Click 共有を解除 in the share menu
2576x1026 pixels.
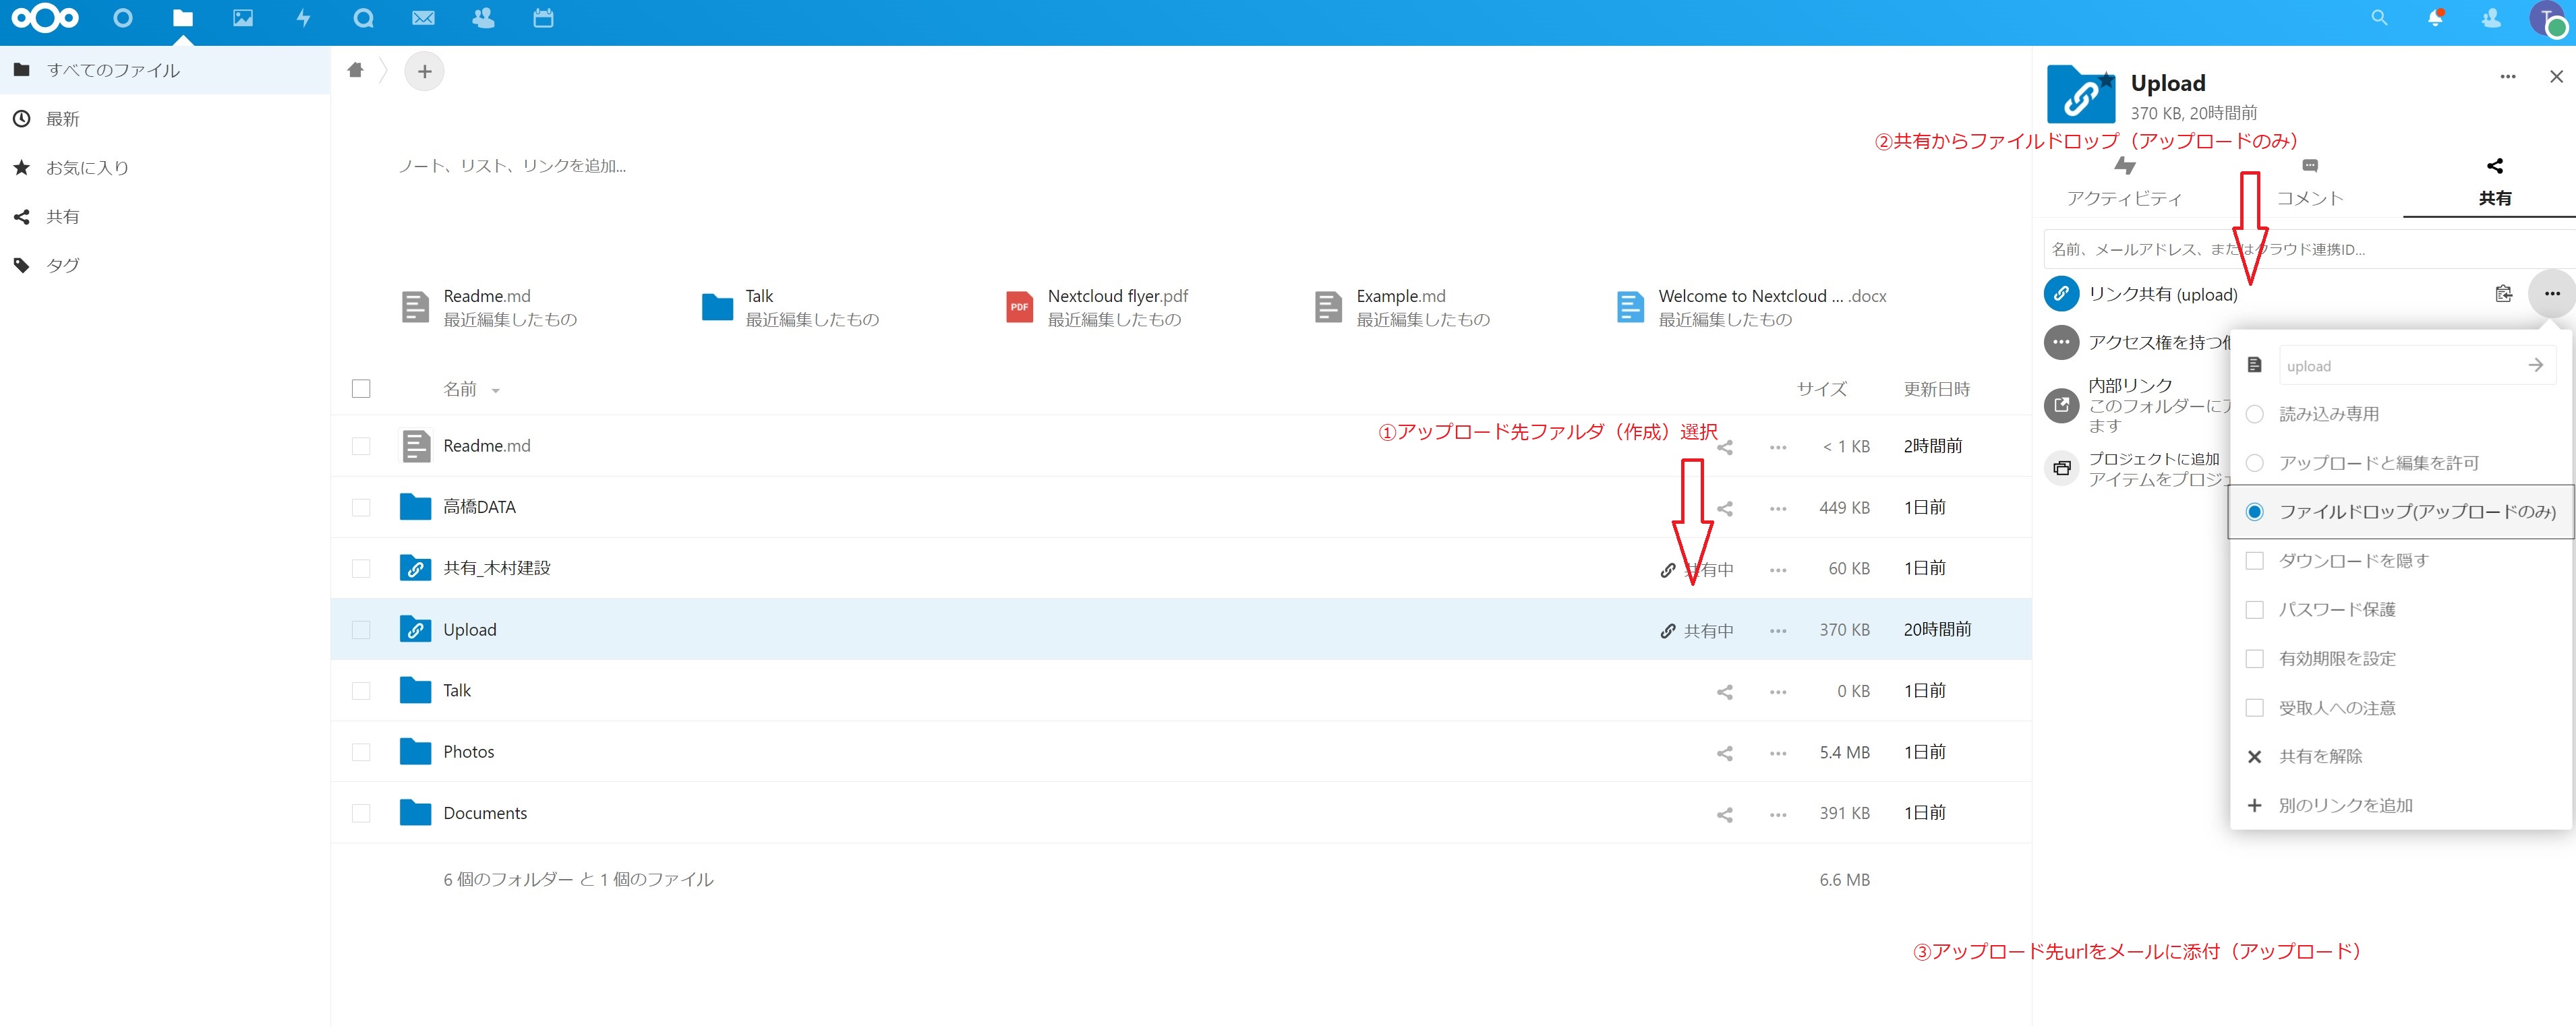pos(2319,757)
